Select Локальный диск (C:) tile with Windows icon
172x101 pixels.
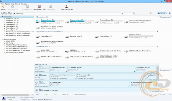[x=50, y=21]
